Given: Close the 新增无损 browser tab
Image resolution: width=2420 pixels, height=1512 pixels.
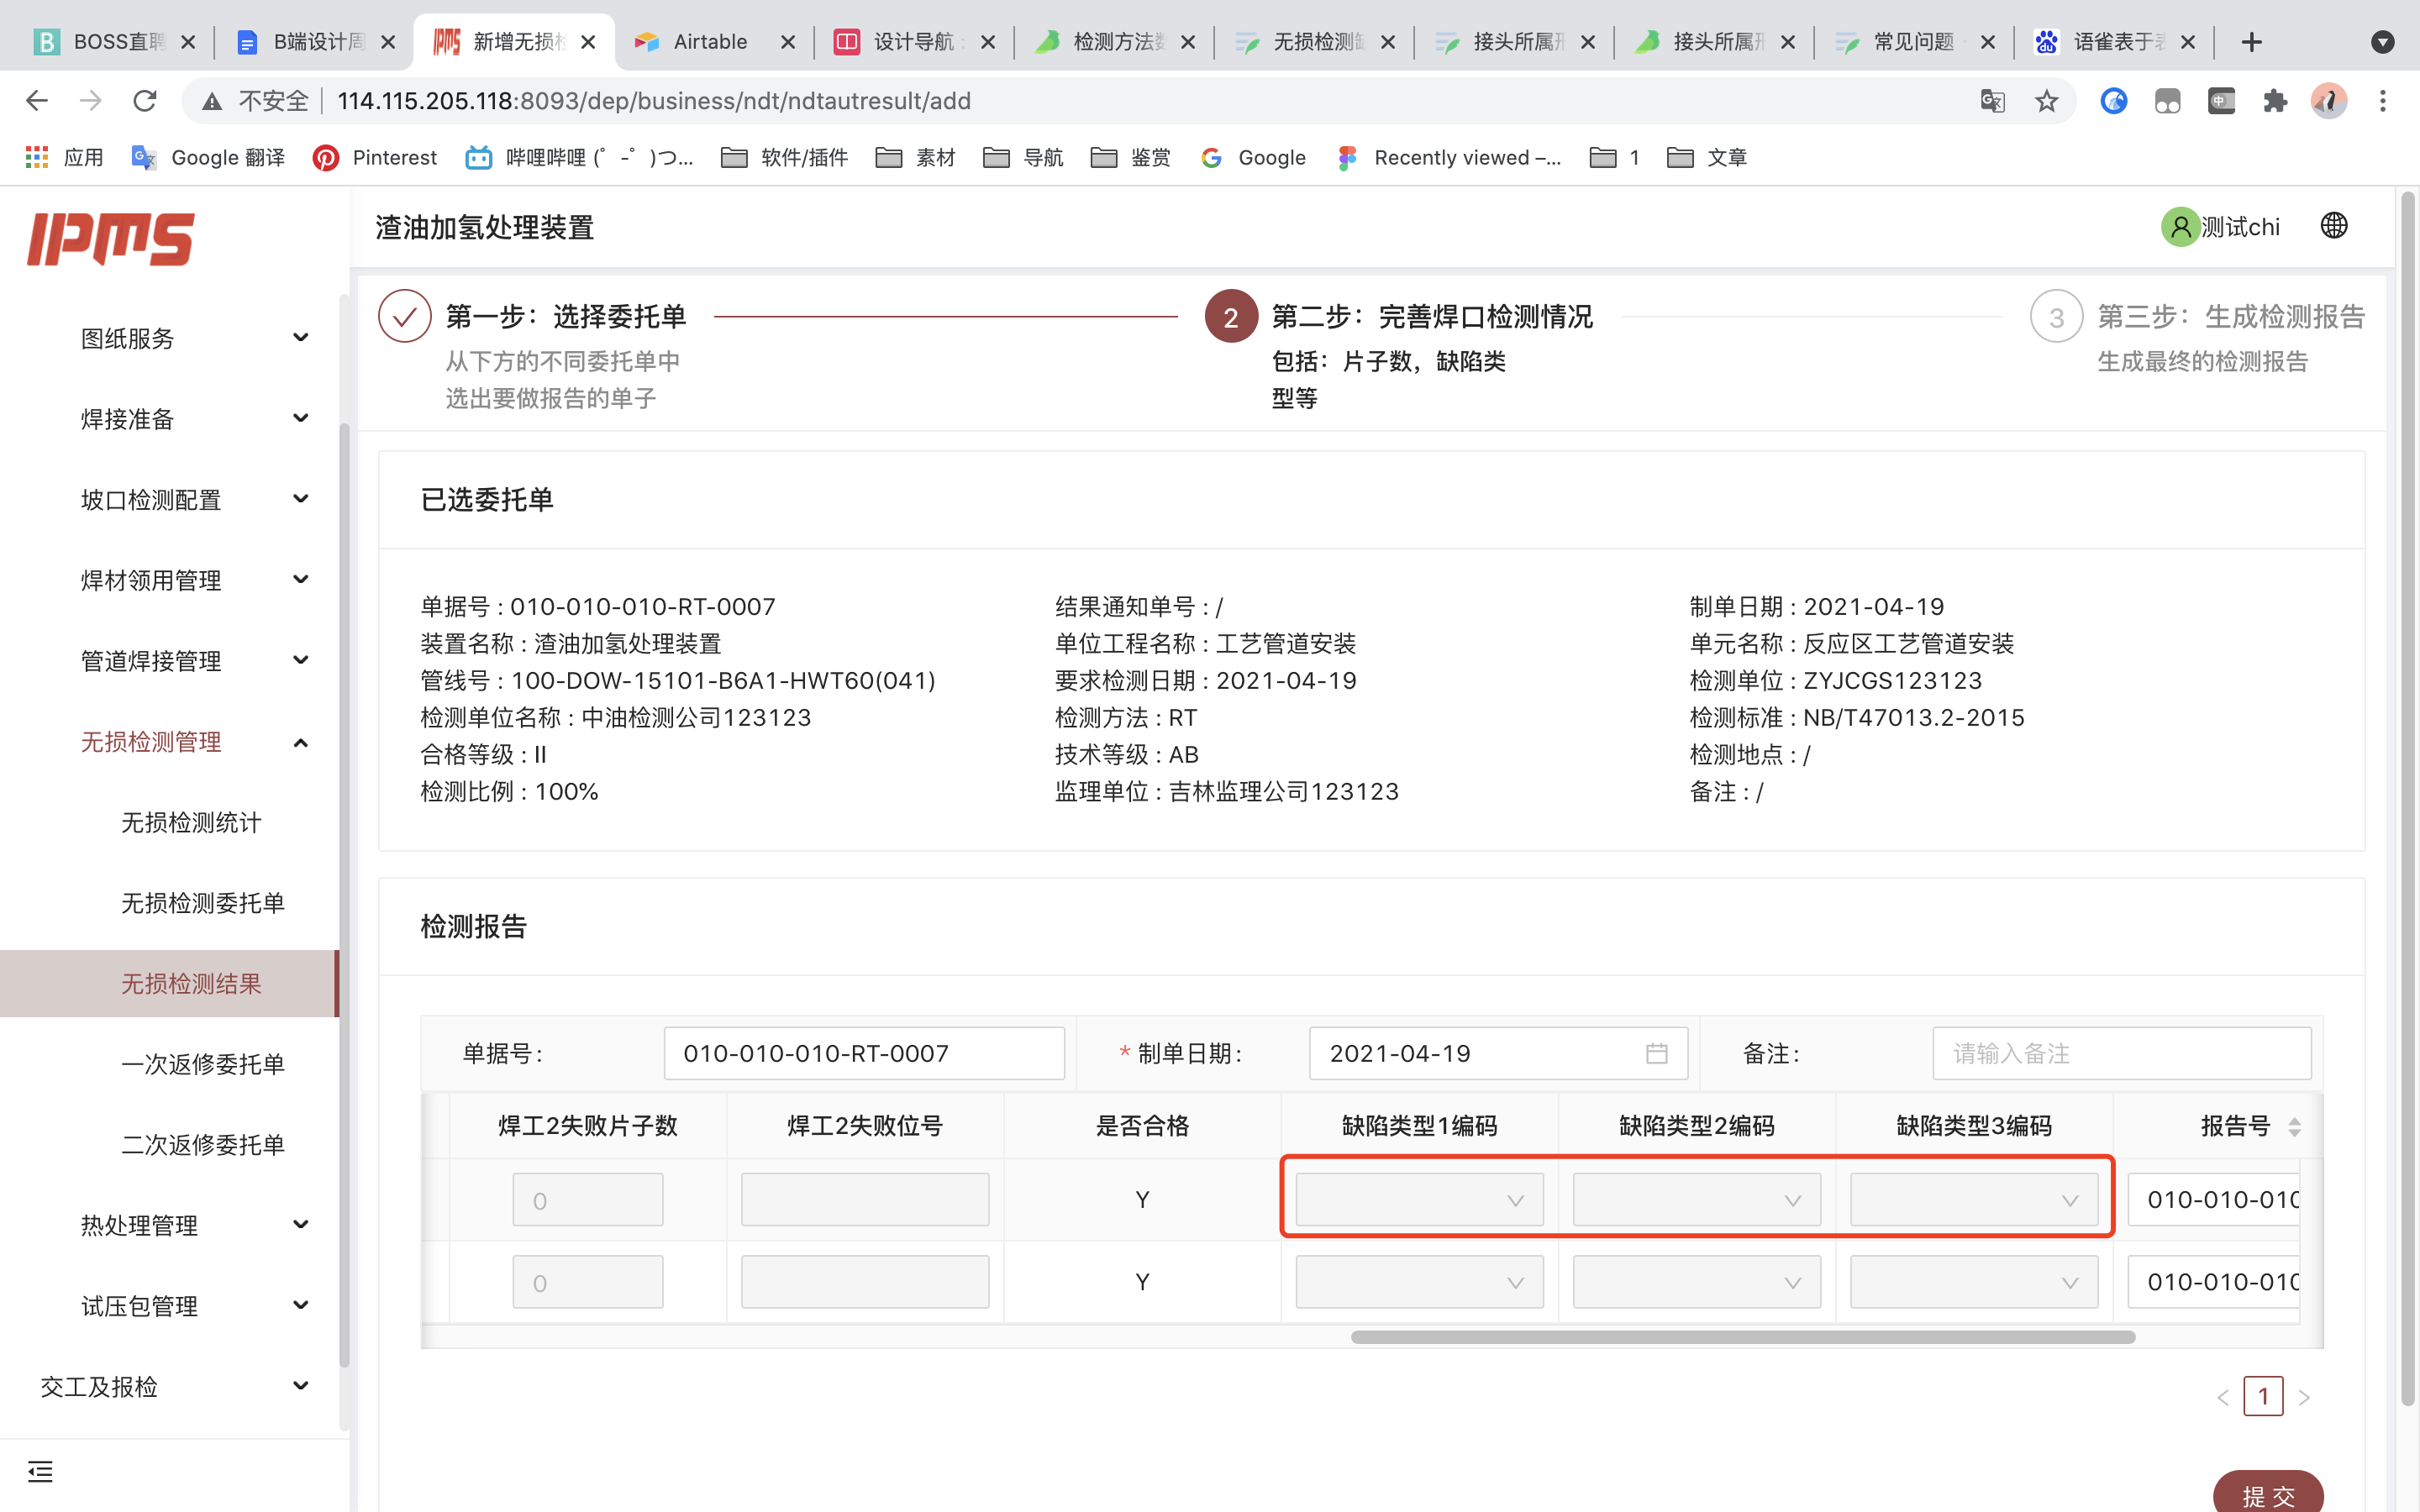Looking at the screenshot, I should [x=588, y=42].
